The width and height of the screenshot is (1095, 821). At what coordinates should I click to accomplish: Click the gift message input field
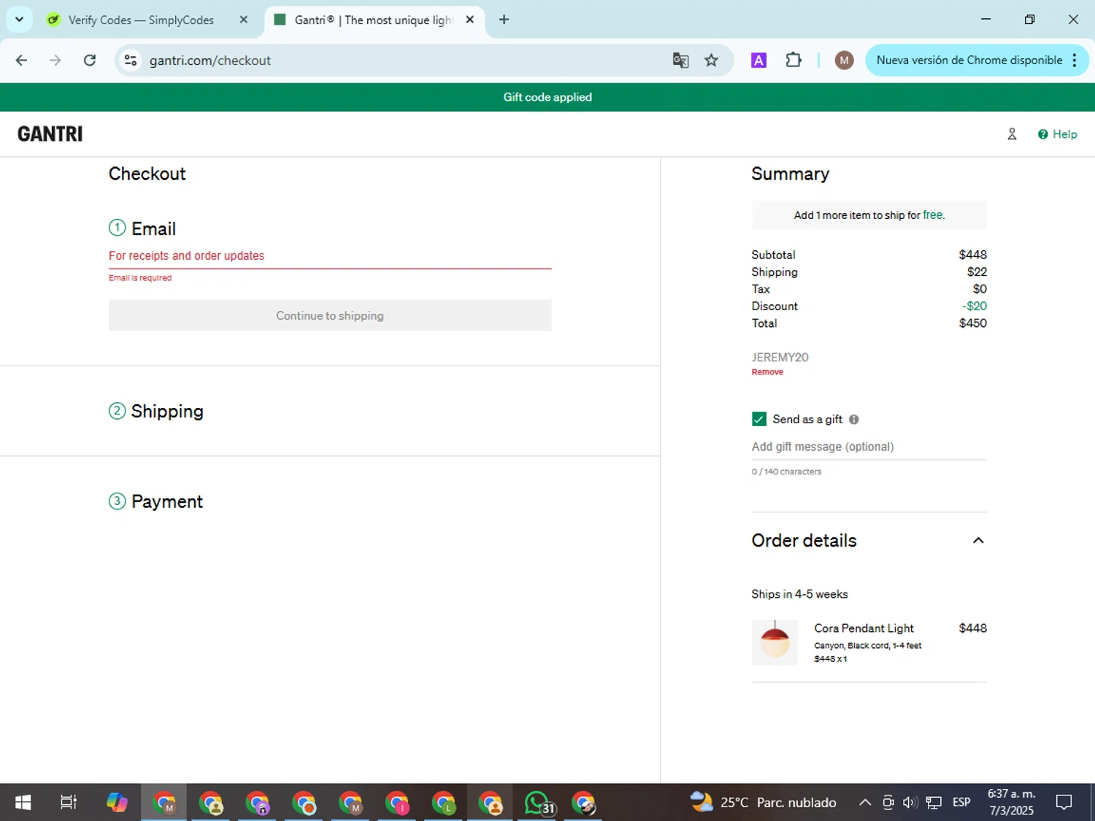point(869,447)
